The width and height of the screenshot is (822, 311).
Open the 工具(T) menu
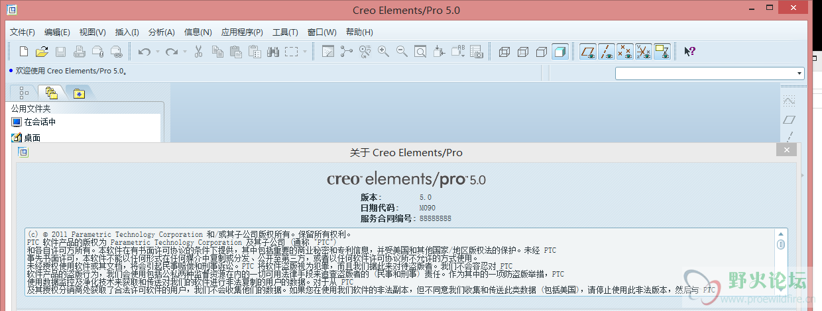coord(285,32)
